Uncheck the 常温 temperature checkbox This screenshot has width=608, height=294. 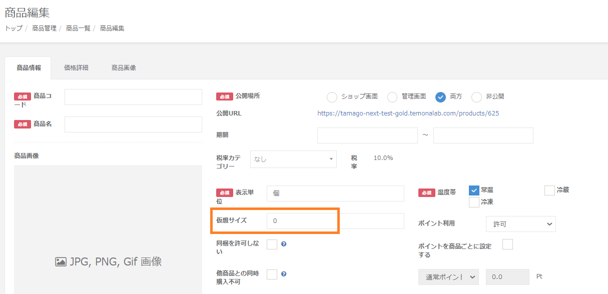[474, 190]
